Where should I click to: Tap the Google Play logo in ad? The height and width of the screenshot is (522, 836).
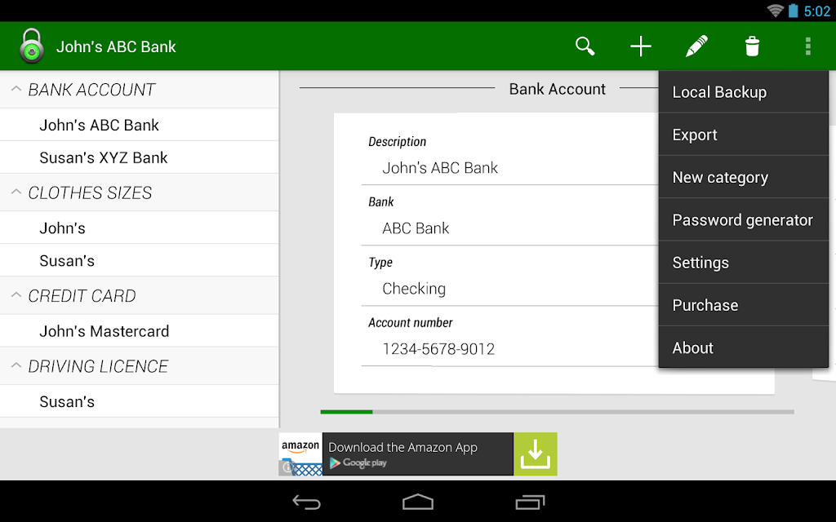click(358, 463)
